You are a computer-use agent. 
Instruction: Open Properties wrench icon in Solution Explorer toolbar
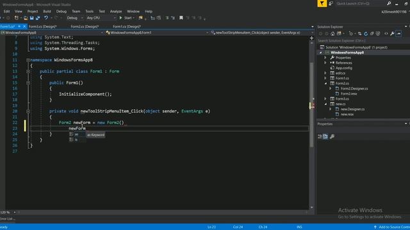click(x=392, y=34)
